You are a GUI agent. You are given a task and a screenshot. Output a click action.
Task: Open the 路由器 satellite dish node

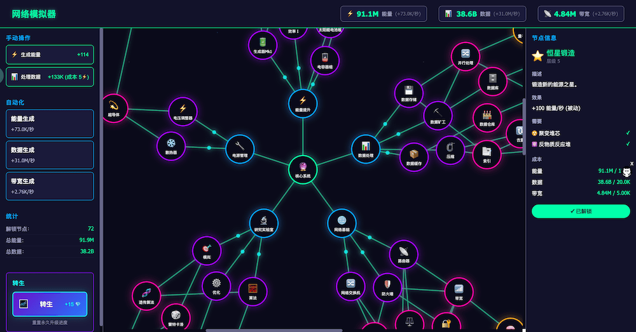[x=403, y=254]
